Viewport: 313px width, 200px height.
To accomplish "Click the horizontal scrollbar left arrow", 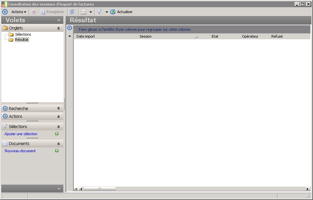I will click(81, 189).
